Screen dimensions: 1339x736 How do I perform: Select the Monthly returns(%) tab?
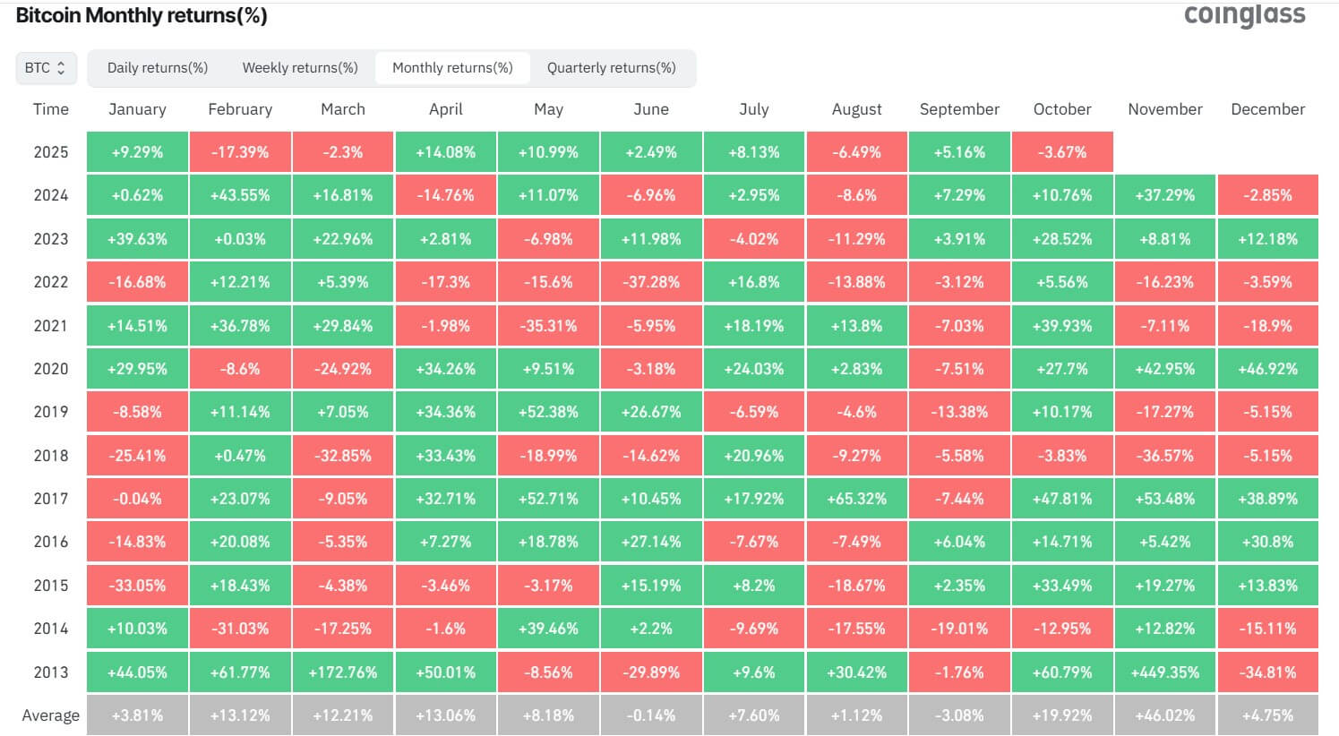[x=452, y=67]
